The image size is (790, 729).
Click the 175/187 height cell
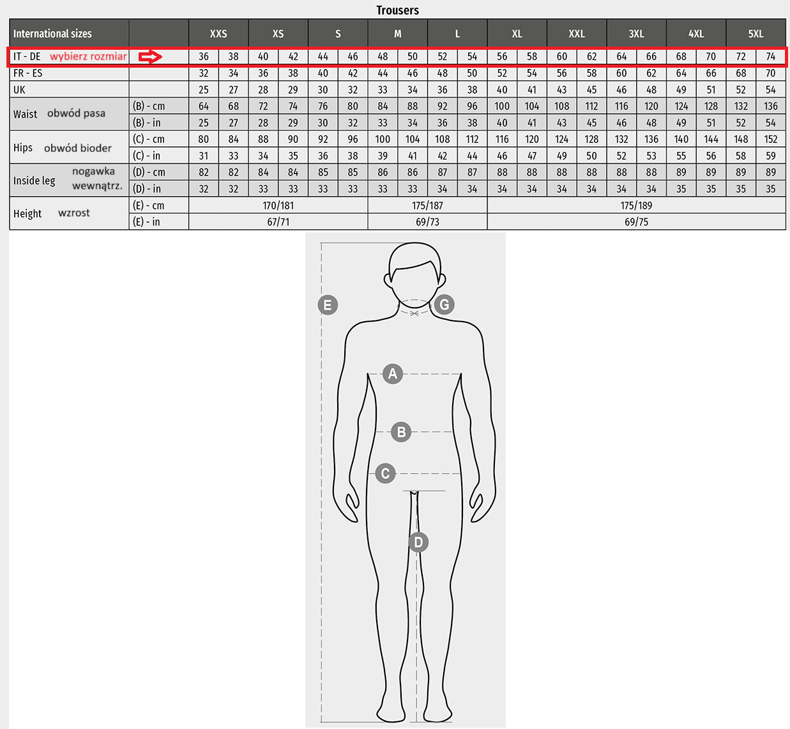(427, 206)
